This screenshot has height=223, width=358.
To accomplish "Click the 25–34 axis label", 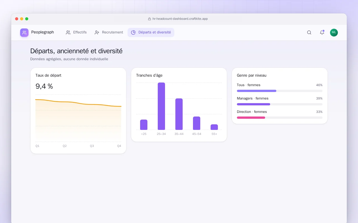I will 161,134.
